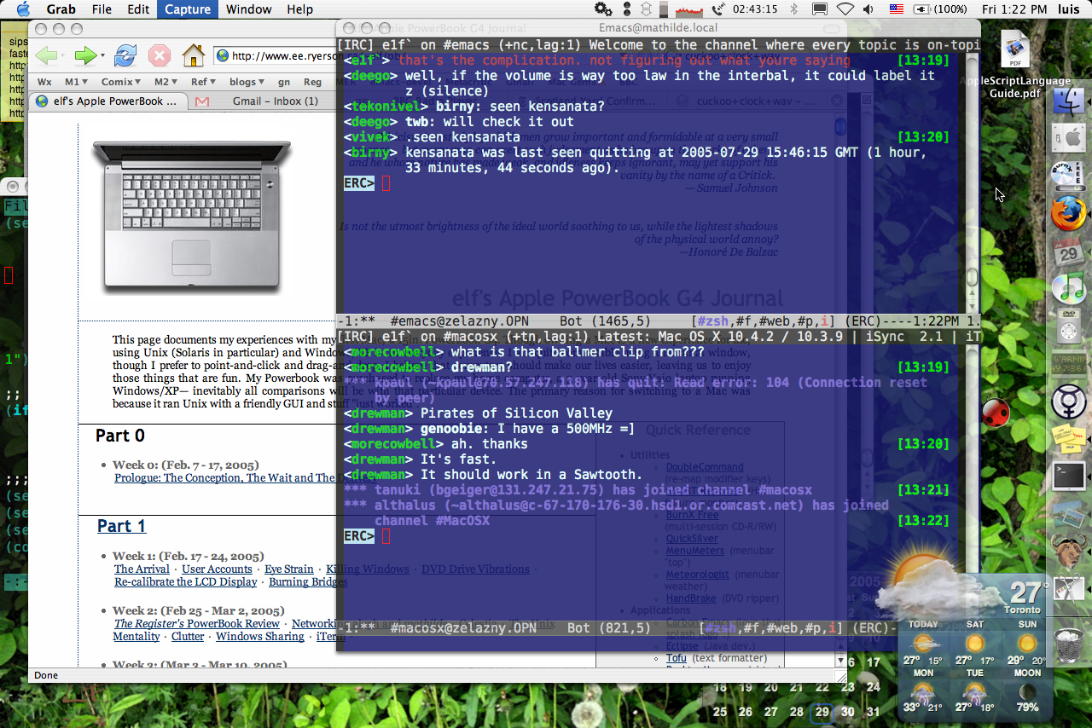This screenshot has height=728, width=1092.
Task: Open the Wx bookmark
Action: (44, 82)
